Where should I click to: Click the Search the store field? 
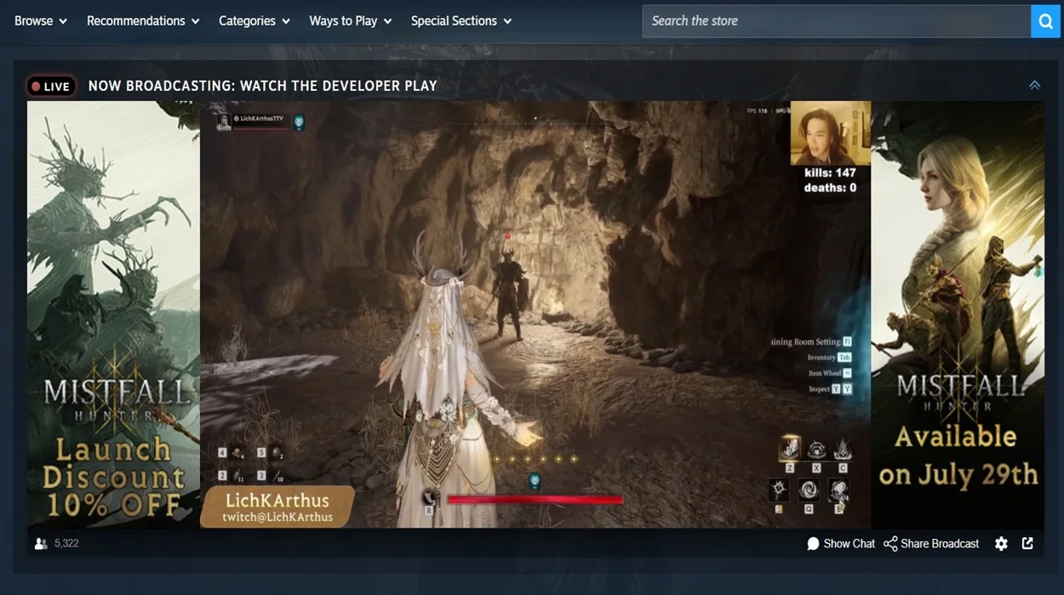coord(836,21)
